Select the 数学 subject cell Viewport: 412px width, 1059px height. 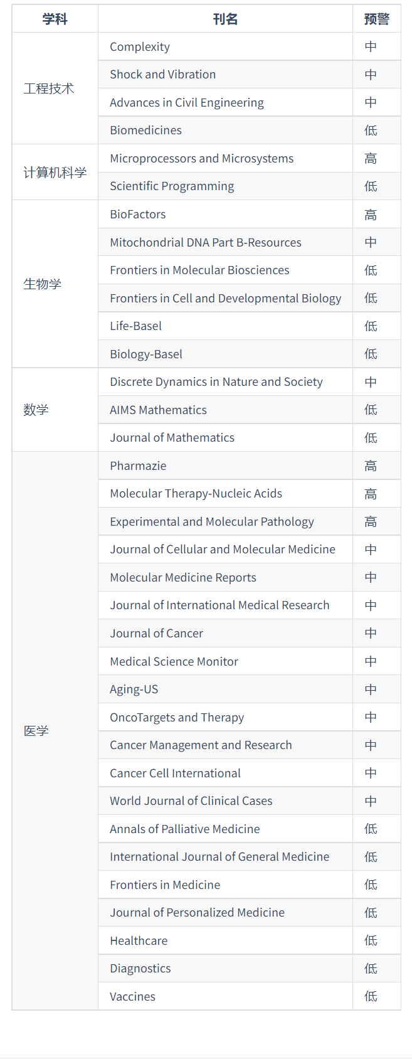(36, 410)
